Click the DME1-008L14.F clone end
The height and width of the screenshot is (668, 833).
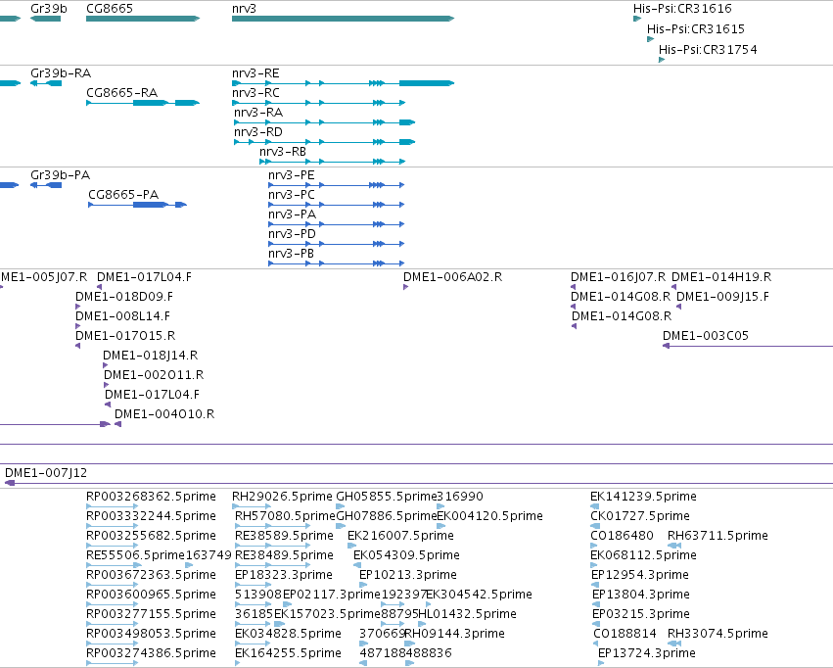[122, 316]
